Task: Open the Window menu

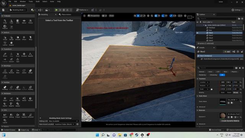Action: [23, 2]
